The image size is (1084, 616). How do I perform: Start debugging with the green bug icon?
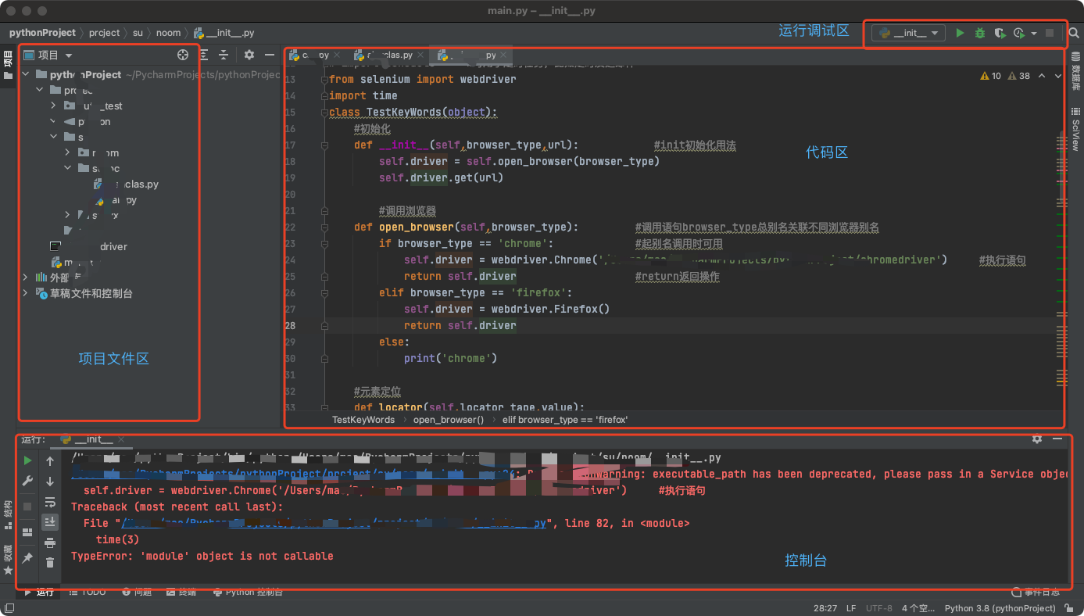point(980,33)
